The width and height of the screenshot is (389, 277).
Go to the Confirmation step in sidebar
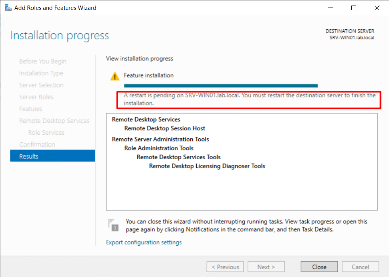coord(37,144)
